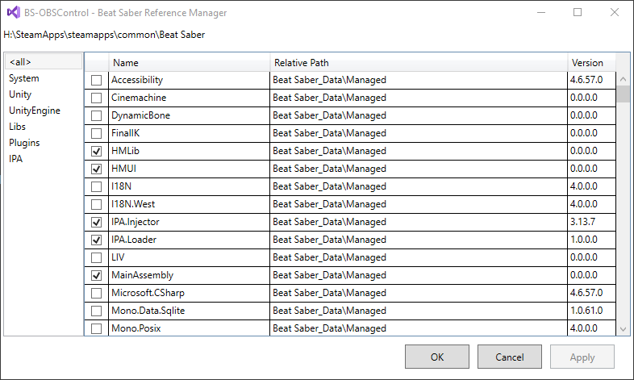Click the I18N.West name cell
Image resolution: width=634 pixels, height=380 pixels.
coord(190,205)
